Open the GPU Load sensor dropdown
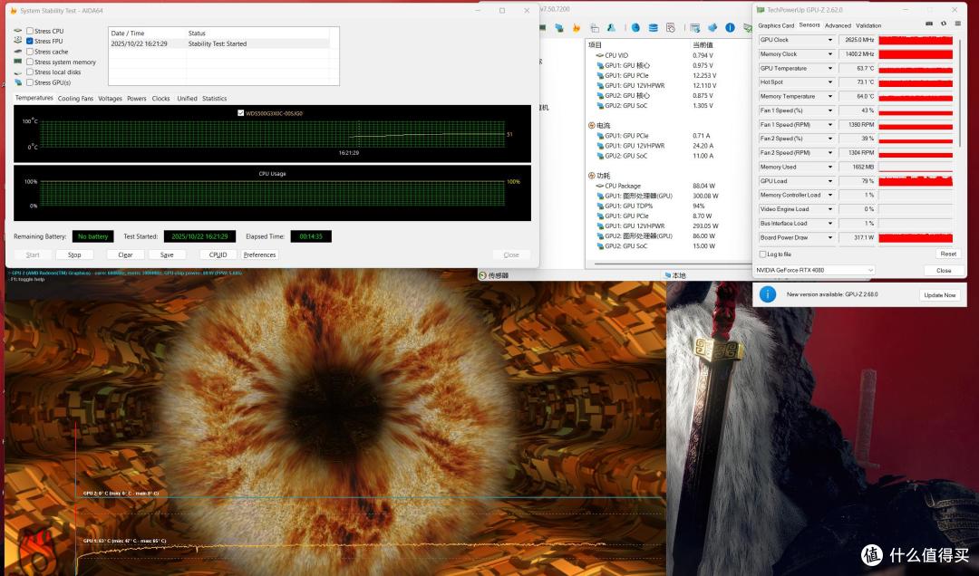This screenshot has height=576, width=979. 830,181
